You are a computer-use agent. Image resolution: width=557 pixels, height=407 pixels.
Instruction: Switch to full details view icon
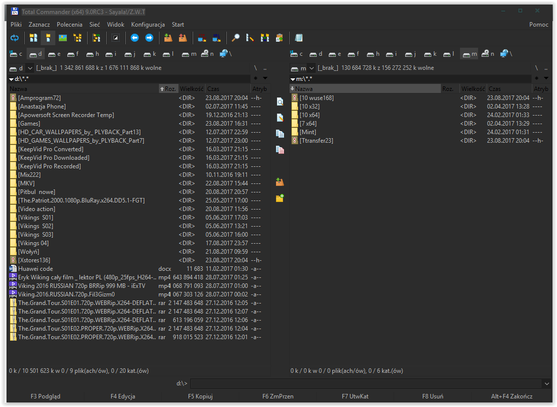[x=48, y=38]
